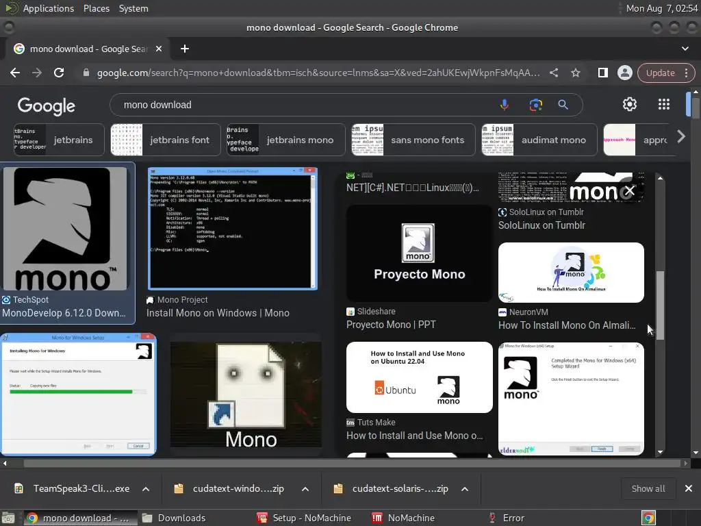Open the Google apps grid
Viewport: 701px width, 526px height.
(664, 104)
